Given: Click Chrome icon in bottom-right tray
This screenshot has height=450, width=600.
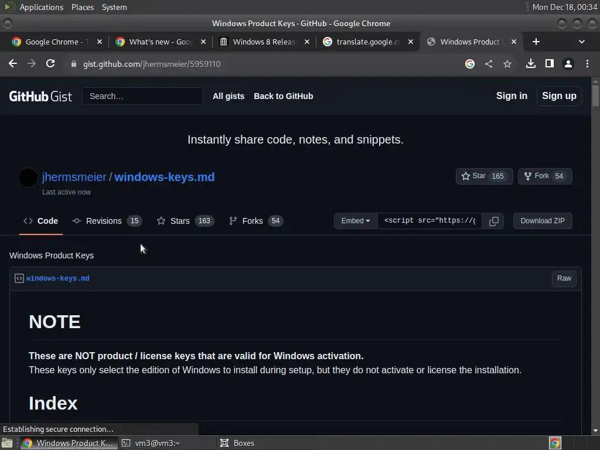Looking at the screenshot, I should [x=555, y=443].
